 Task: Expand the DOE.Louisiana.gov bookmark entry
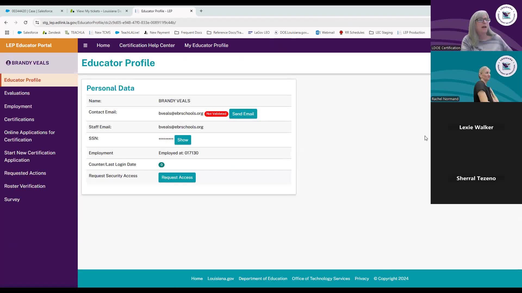click(x=291, y=33)
